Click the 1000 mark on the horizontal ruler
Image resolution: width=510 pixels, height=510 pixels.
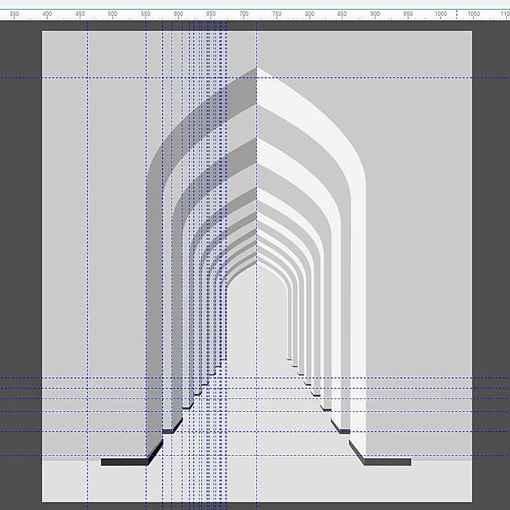coord(441,14)
